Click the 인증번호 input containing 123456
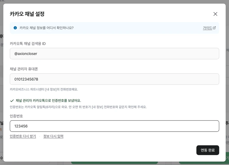The image size is (229, 165). [114, 126]
